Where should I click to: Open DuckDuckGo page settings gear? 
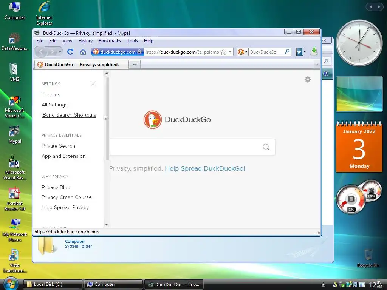click(x=308, y=79)
